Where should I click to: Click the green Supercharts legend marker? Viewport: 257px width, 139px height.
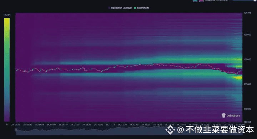[135, 8]
